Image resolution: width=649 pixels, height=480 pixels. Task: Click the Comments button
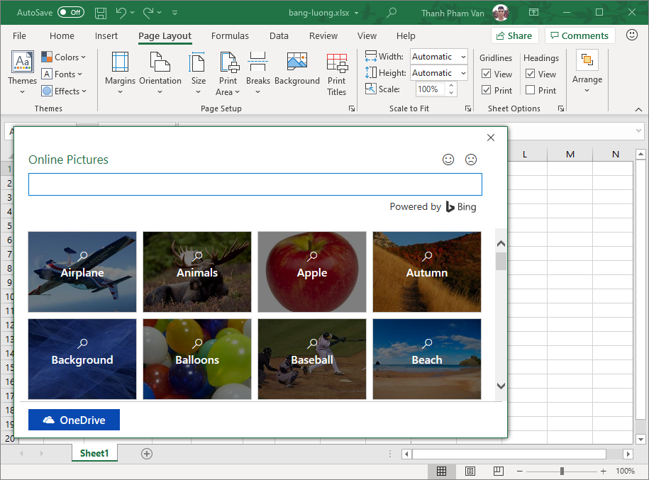[x=579, y=35]
